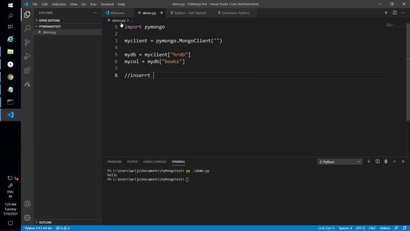Open the Terminal menu
Screen dimensions: 410x231
point(107,4)
